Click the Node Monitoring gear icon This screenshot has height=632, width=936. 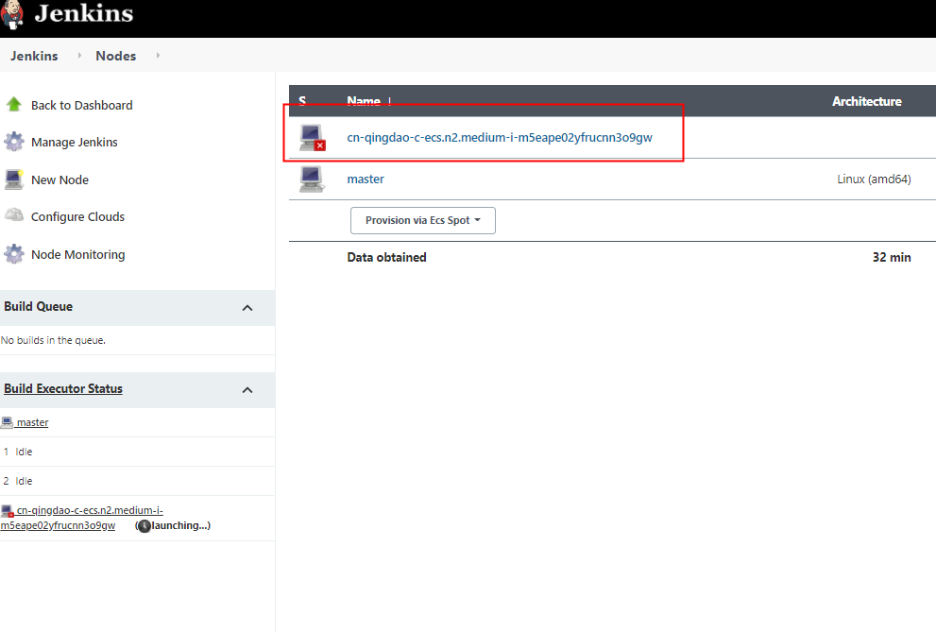[14, 253]
